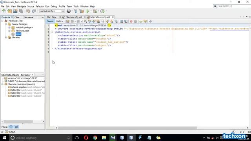This screenshot has height=141, width=251.
Task: Click the red Start Macro Recording icon
Action: pos(131,21)
